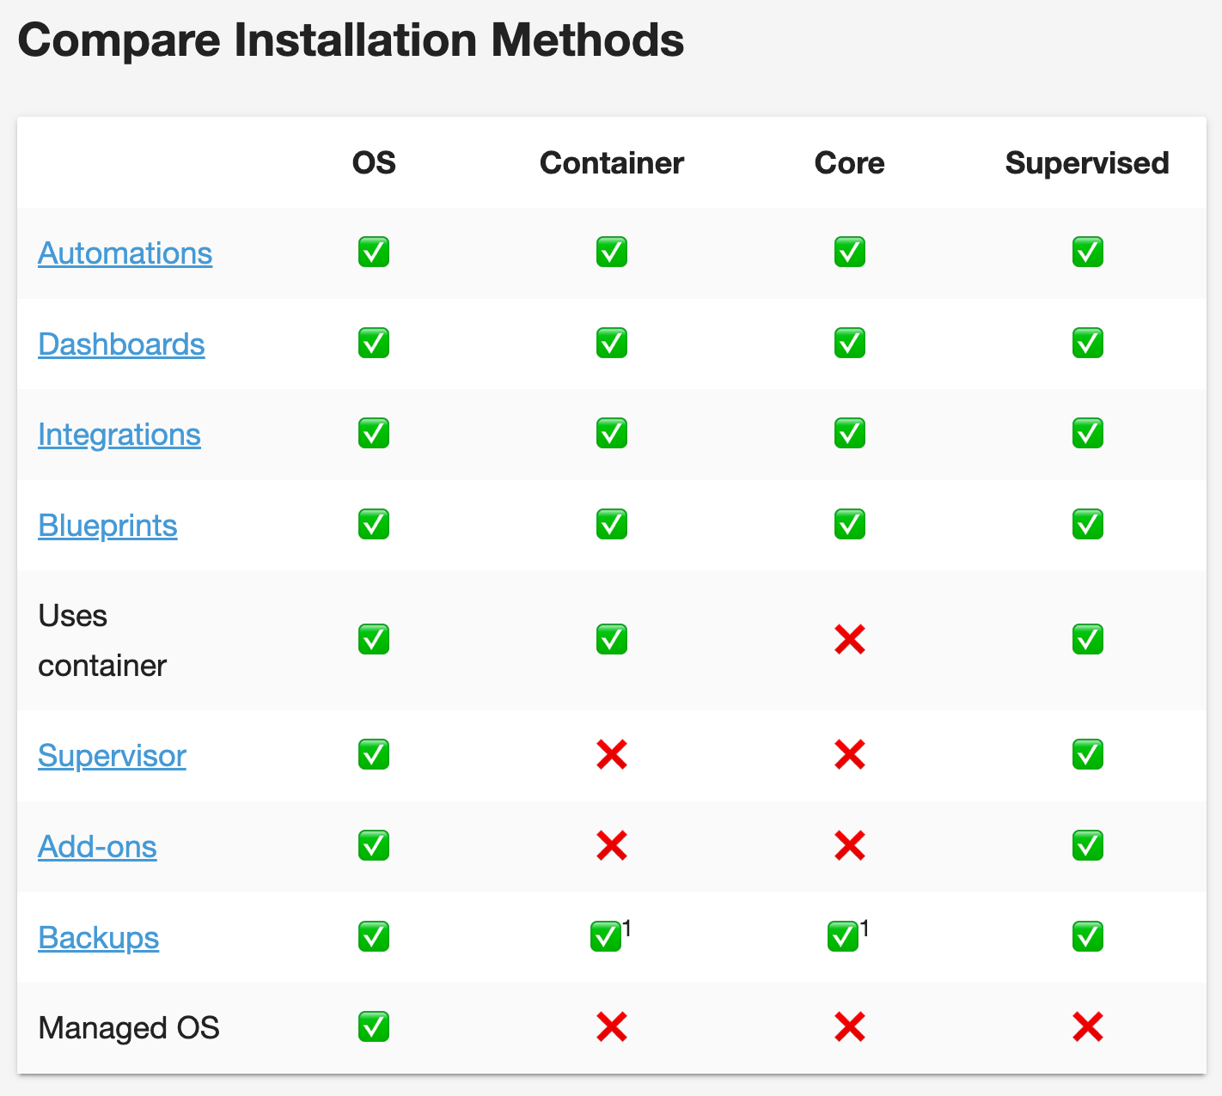1222x1096 pixels.
Task: Click Supervisor check mark under OS
Action: pos(374,755)
